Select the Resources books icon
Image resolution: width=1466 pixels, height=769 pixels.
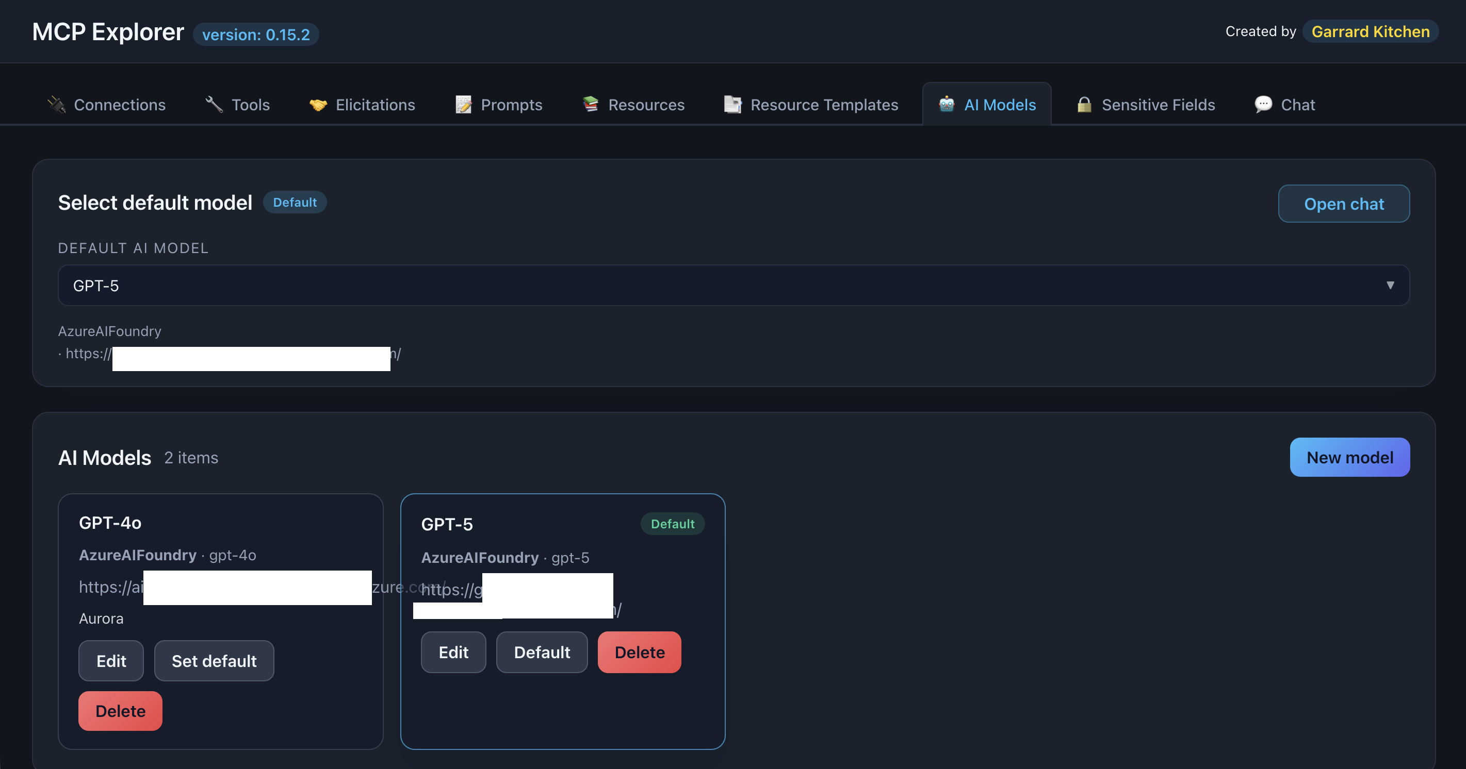click(x=591, y=104)
